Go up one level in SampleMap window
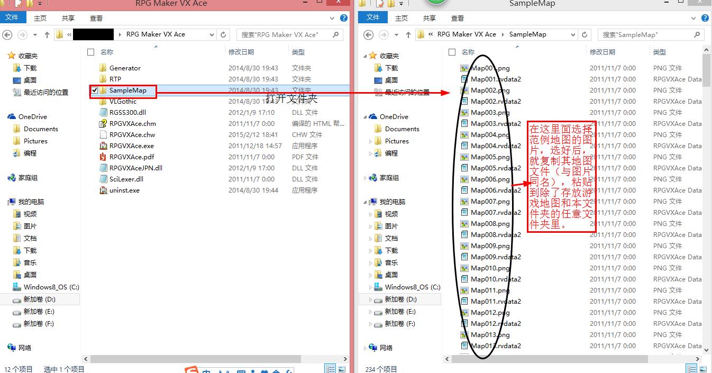This screenshot has height=373, width=712. point(408,34)
